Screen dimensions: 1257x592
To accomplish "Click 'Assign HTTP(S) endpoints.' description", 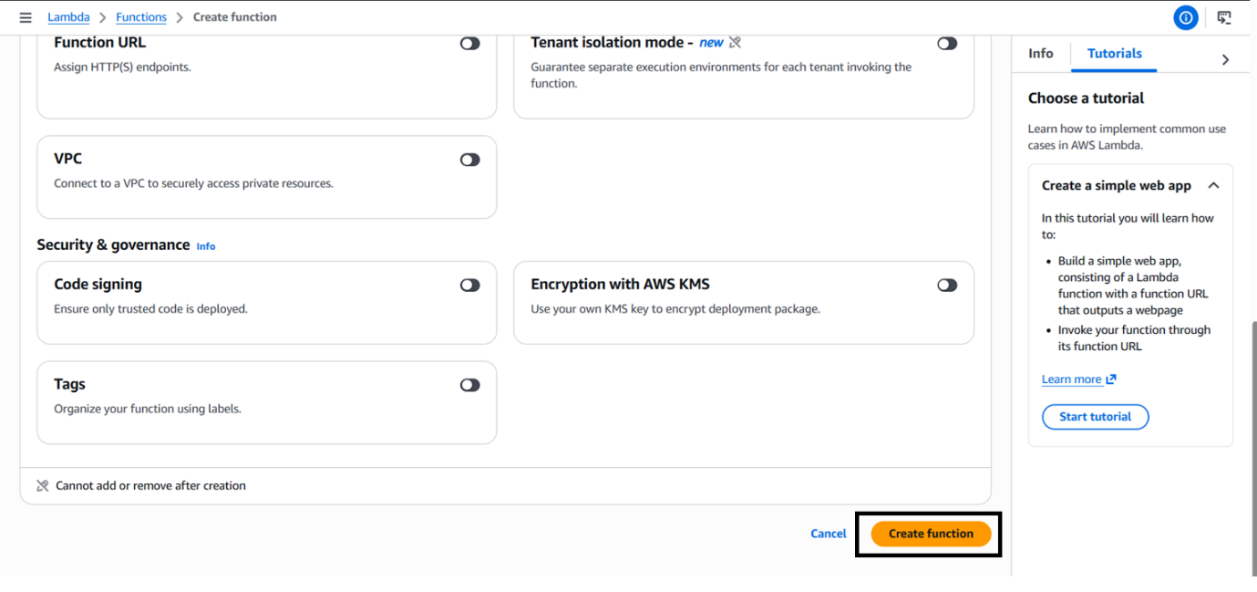I will coord(122,67).
